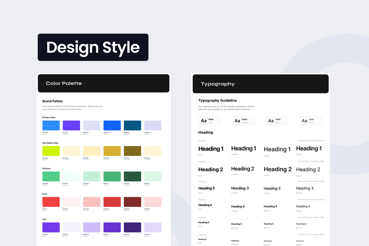Click the Heading section title in Typography

[x=206, y=133]
